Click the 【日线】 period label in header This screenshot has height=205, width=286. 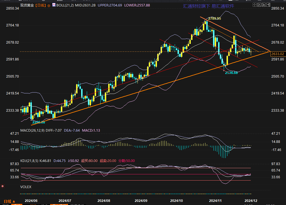[40, 5]
